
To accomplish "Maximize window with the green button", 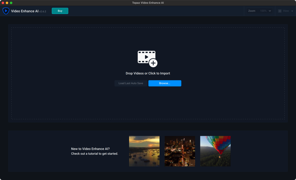I will [11, 3].
